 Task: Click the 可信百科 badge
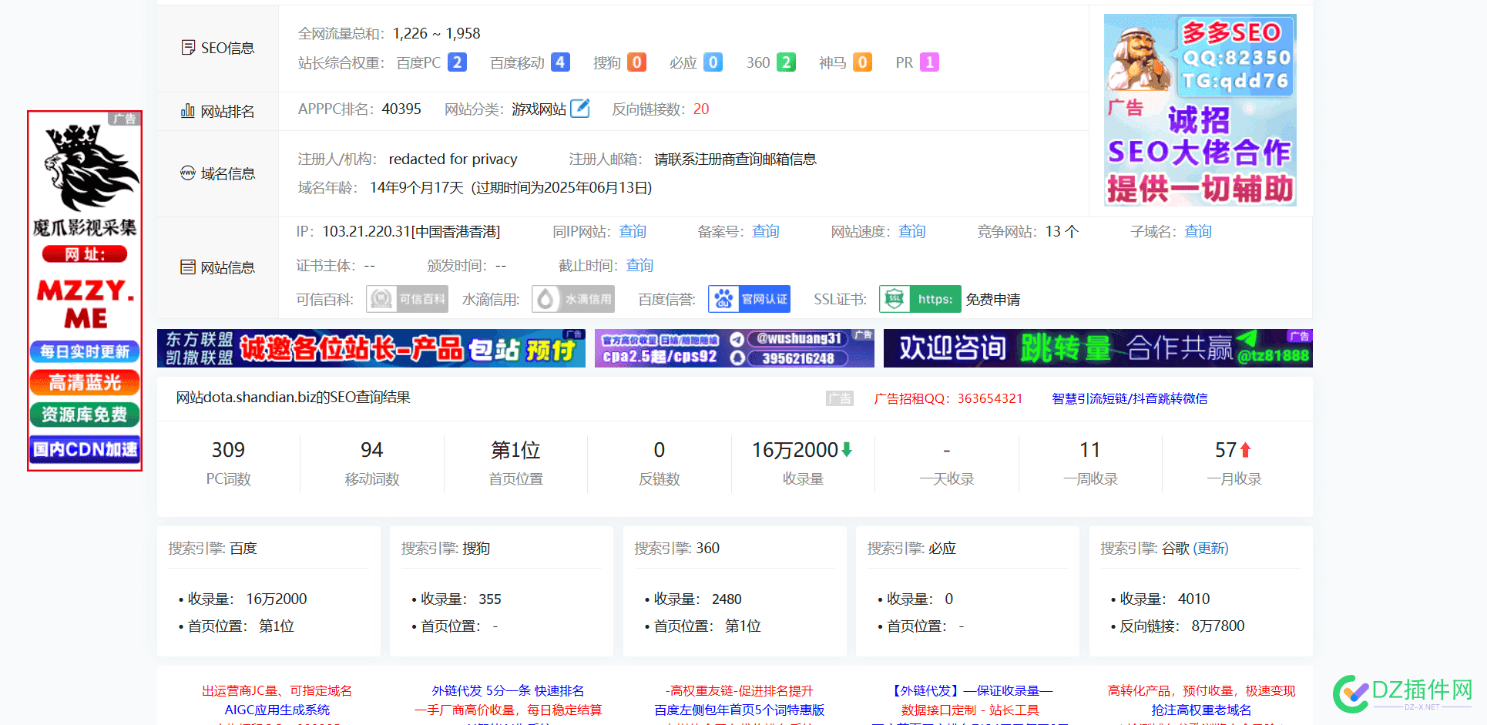coord(407,299)
